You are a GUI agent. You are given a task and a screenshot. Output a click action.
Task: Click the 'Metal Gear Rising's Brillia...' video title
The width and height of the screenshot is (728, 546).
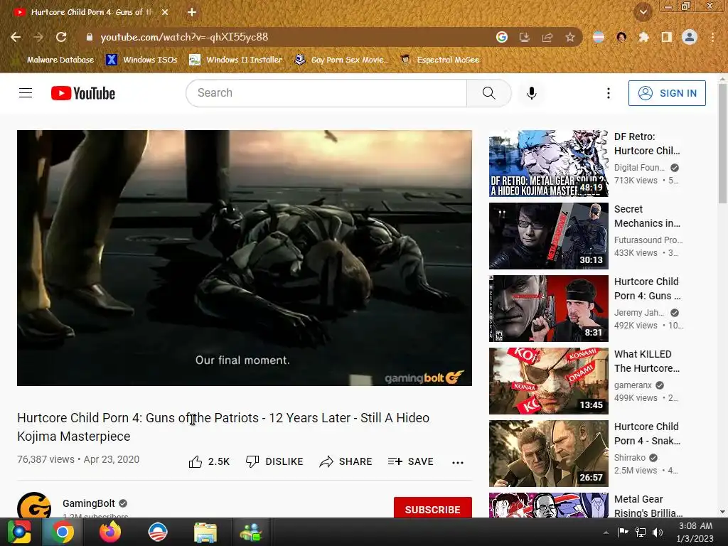click(x=648, y=506)
